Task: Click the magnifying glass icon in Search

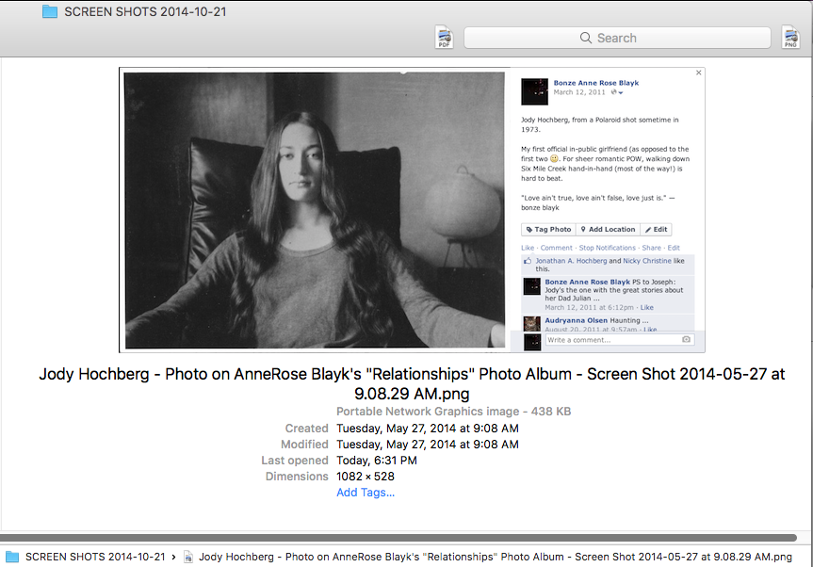Action: [x=586, y=38]
